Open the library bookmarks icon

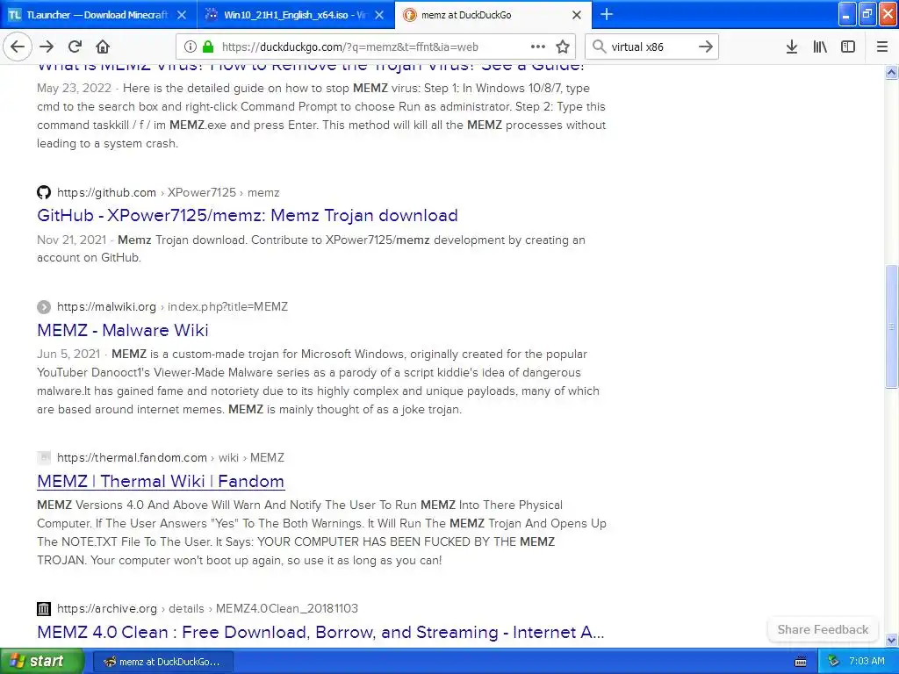pos(820,47)
